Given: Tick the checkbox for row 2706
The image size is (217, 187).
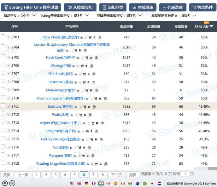Looking at the screenshot, I should (3, 65).
